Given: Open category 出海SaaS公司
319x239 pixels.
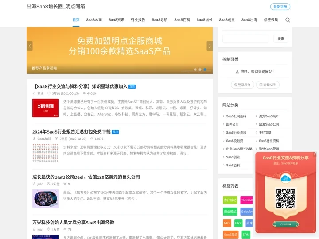Looking at the screenshot, I should 269,124.
